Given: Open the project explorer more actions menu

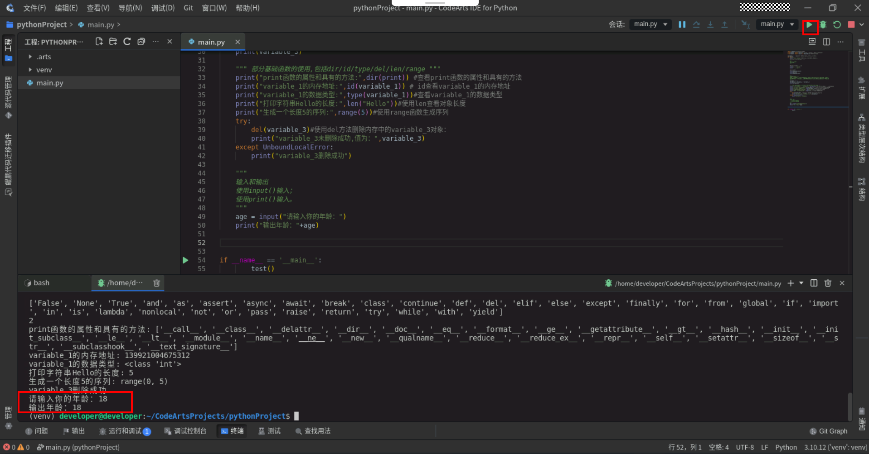Looking at the screenshot, I should point(155,42).
